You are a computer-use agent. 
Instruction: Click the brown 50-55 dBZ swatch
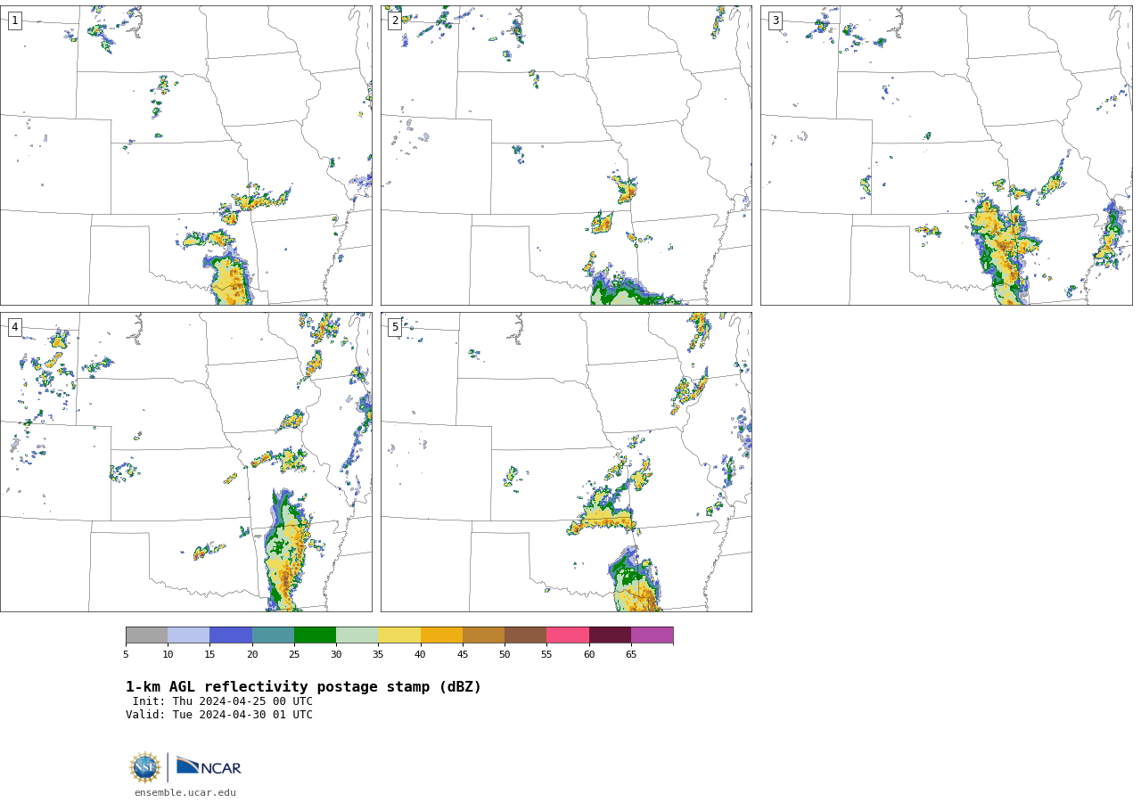point(525,635)
